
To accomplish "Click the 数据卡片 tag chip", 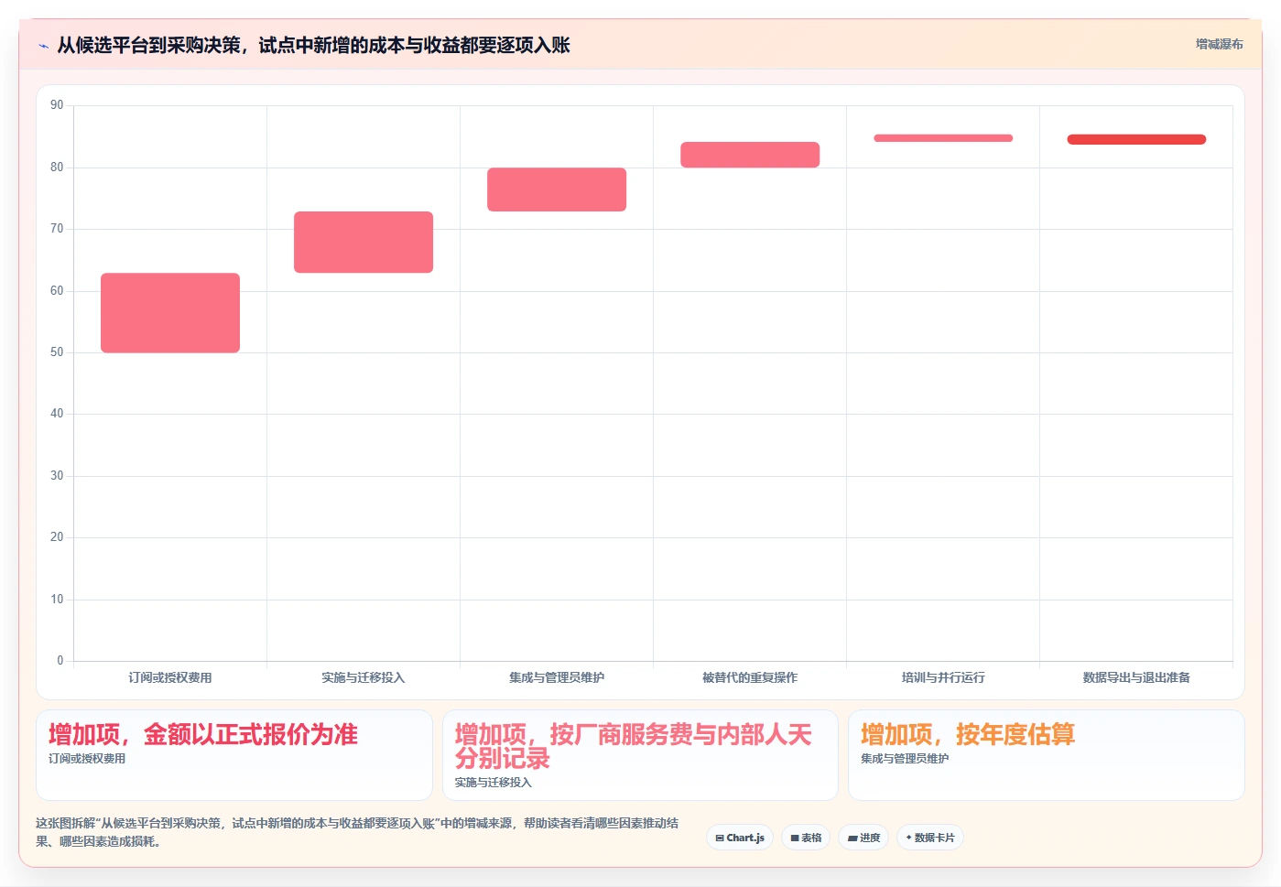I will (930, 838).
